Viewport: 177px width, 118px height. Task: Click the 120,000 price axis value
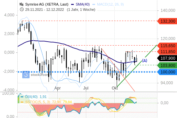click(168, 39)
